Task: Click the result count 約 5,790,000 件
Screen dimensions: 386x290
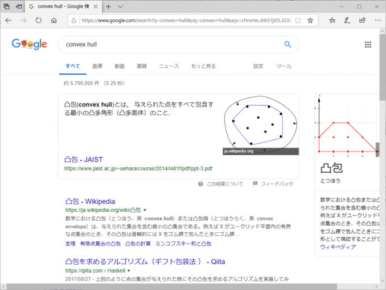Action: (x=82, y=83)
